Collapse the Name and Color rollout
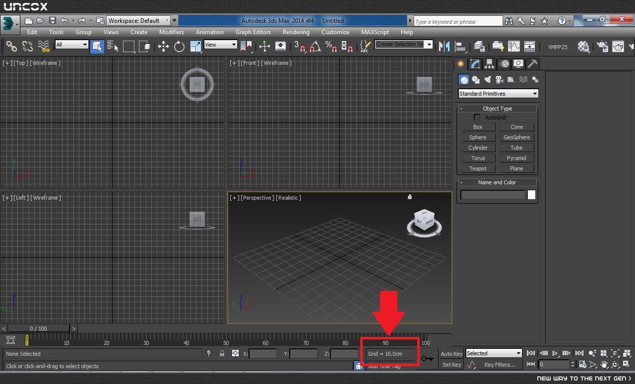This screenshot has width=635, height=384. (x=497, y=182)
